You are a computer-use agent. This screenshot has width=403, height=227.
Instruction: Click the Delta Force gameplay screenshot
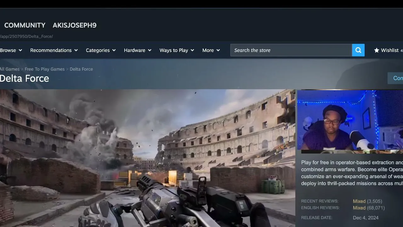point(148,158)
